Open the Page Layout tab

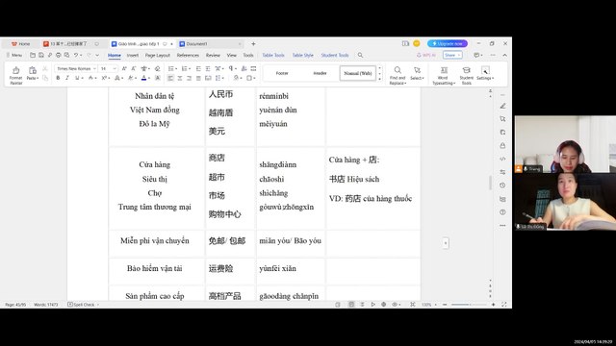point(158,56)
